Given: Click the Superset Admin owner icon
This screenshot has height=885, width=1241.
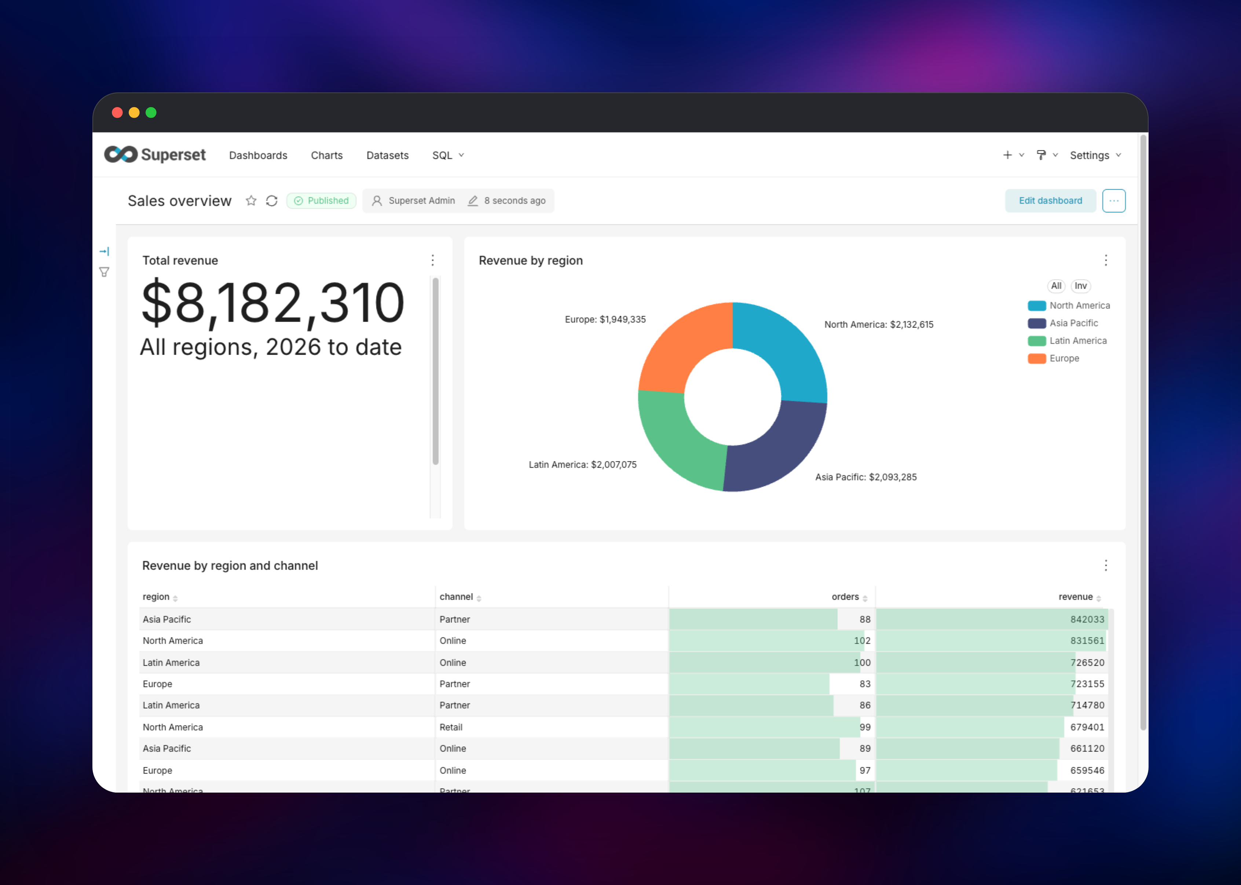Looking at the screenshot, I should tap(376, 201).
